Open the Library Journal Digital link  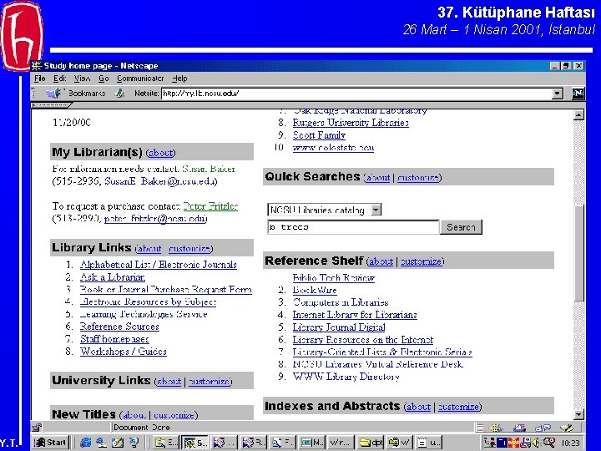339,327
